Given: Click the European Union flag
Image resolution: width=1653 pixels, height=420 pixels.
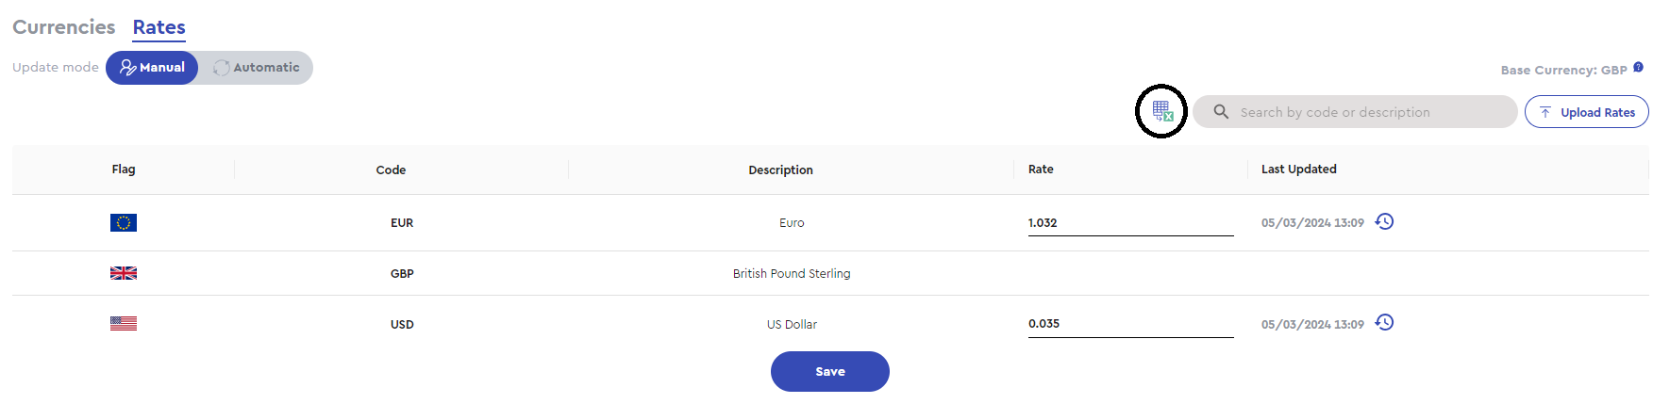Looking at the screenshot, I should click(x=124, y=222).
